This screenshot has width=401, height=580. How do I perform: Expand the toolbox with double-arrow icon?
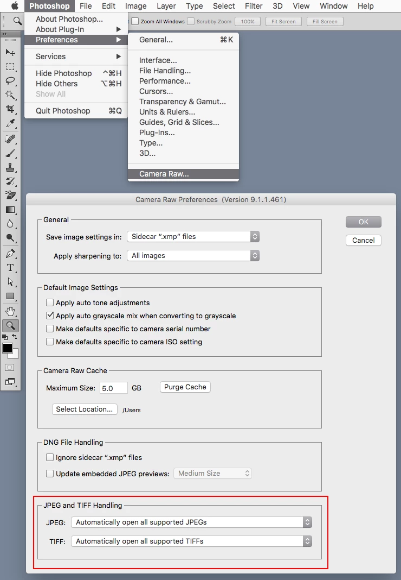coord(4,34)
